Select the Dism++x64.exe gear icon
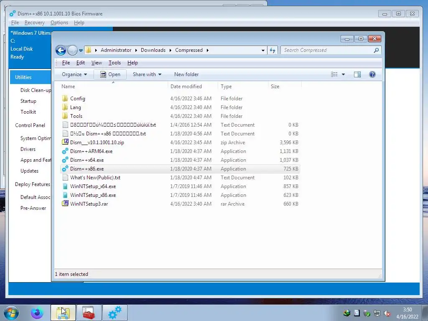Image resolution: width=428 pixels, height=321 pixels. [65, 160]
